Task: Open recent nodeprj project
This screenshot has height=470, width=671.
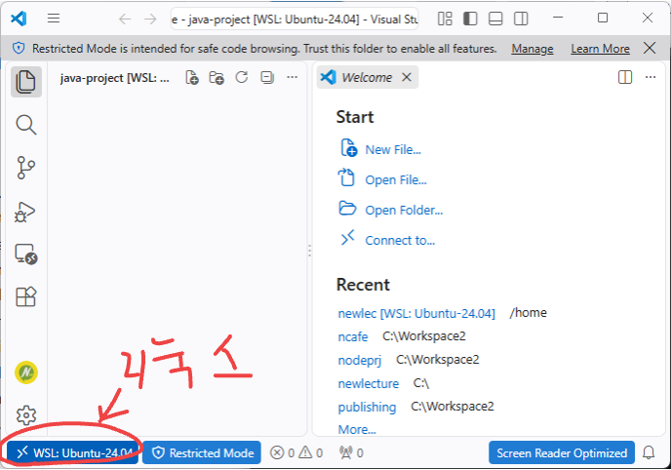Action: point(360,360)
